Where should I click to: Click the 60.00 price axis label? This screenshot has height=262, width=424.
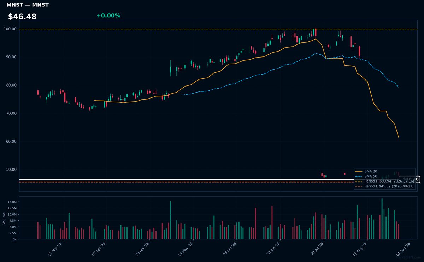(x=11, y=141)
